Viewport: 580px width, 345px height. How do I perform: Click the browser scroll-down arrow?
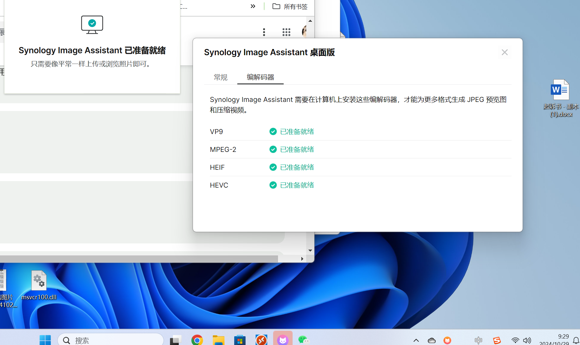[310, 251]
